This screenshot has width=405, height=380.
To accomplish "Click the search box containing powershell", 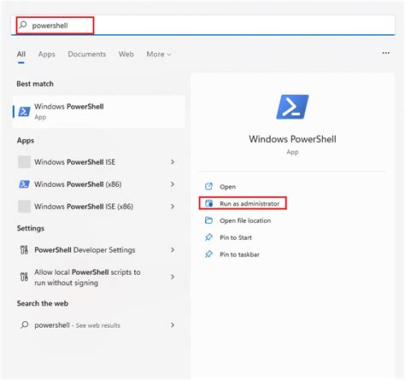I will pos(202,26).
